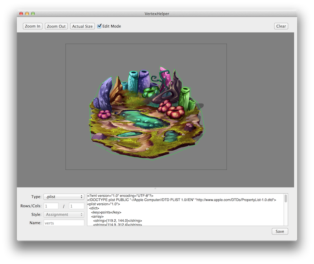This screenshot has height=264, width=314.
Task: Toggle the Edit Mode checkbox
Action: pos(100,26)
